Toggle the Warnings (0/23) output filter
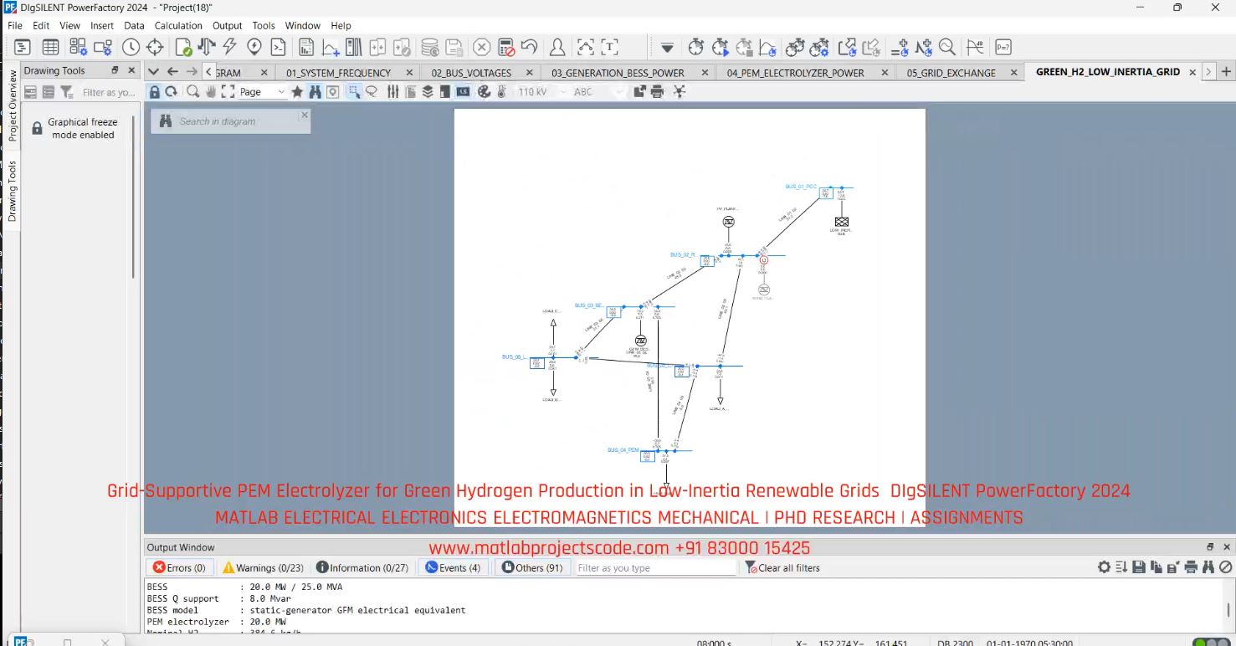Image resolution: width=1236 pixels, height=646 pixels. 262,567
